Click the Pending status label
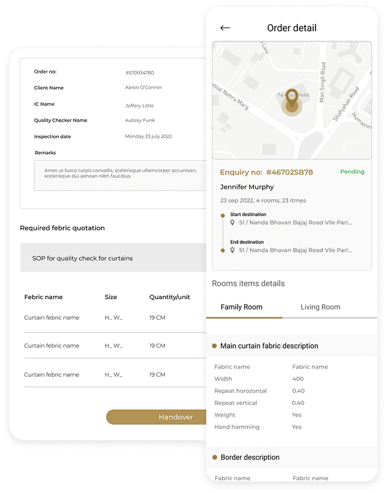387x493 pixels. coord(352,172)
